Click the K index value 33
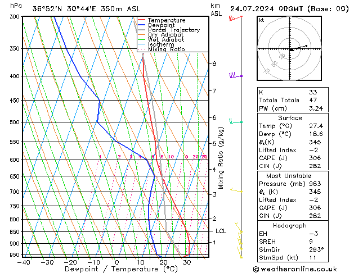This screenshot has height=273, width=354. click(313, 92)
